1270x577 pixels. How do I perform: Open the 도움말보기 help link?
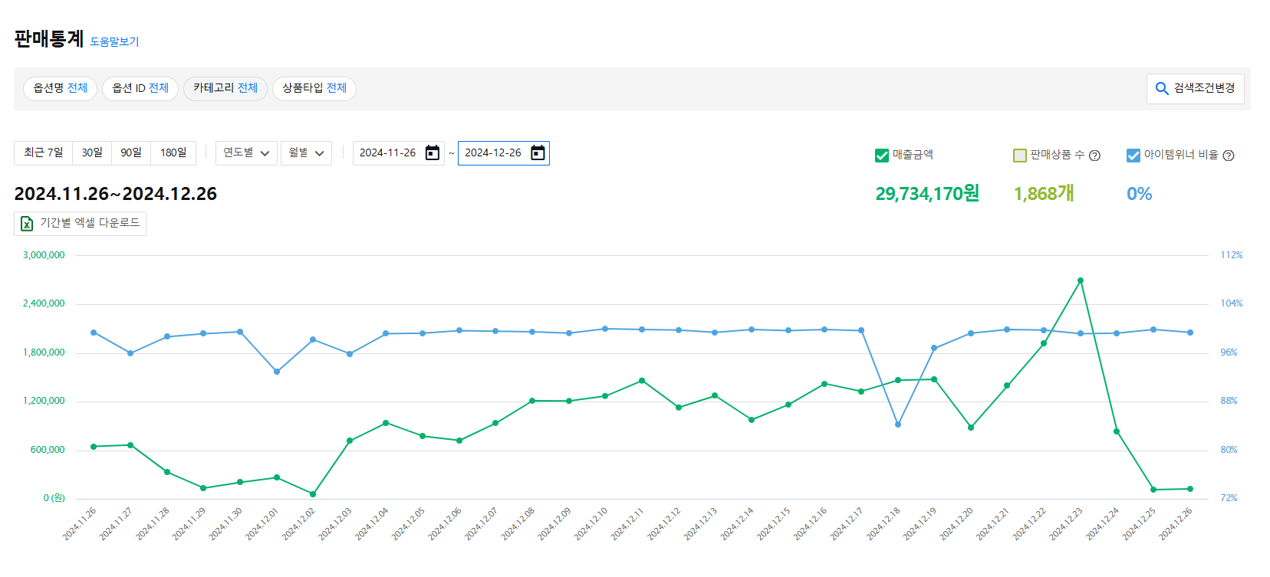point(114,41)
